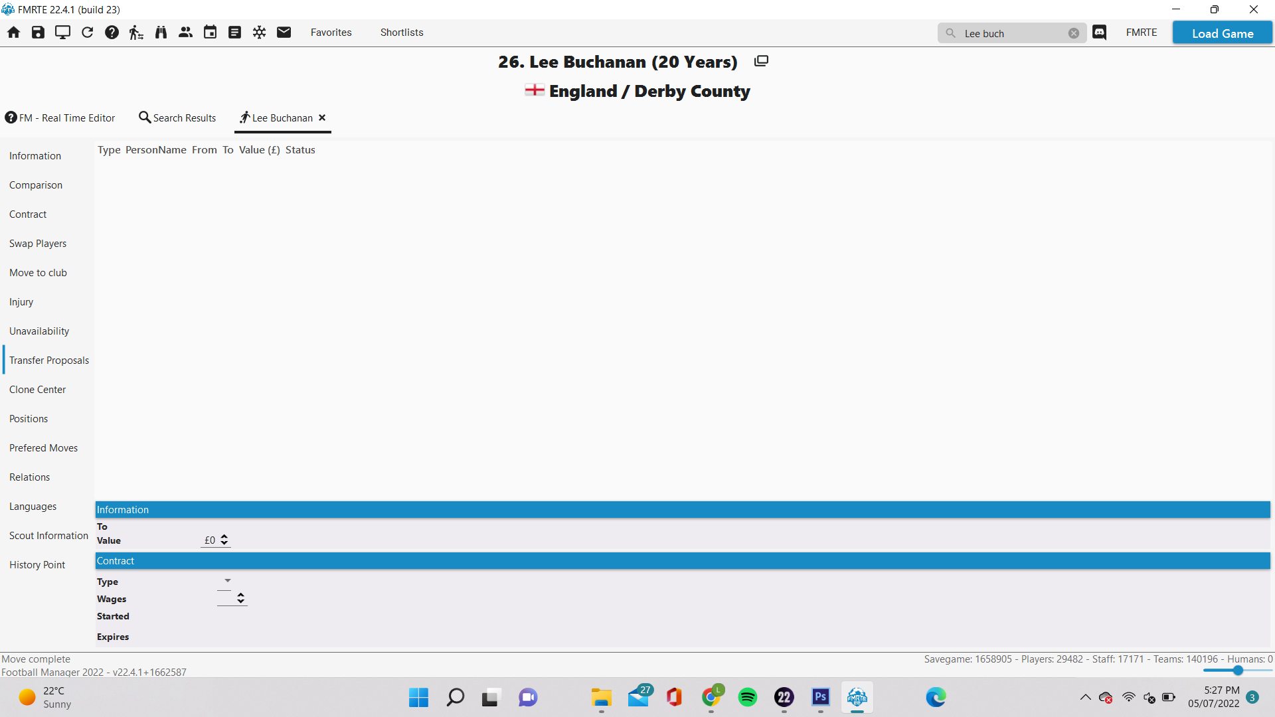This screenshot has width=1275, height=717.
Task: Open the calendar date icon
Action: tap(210, 33)
